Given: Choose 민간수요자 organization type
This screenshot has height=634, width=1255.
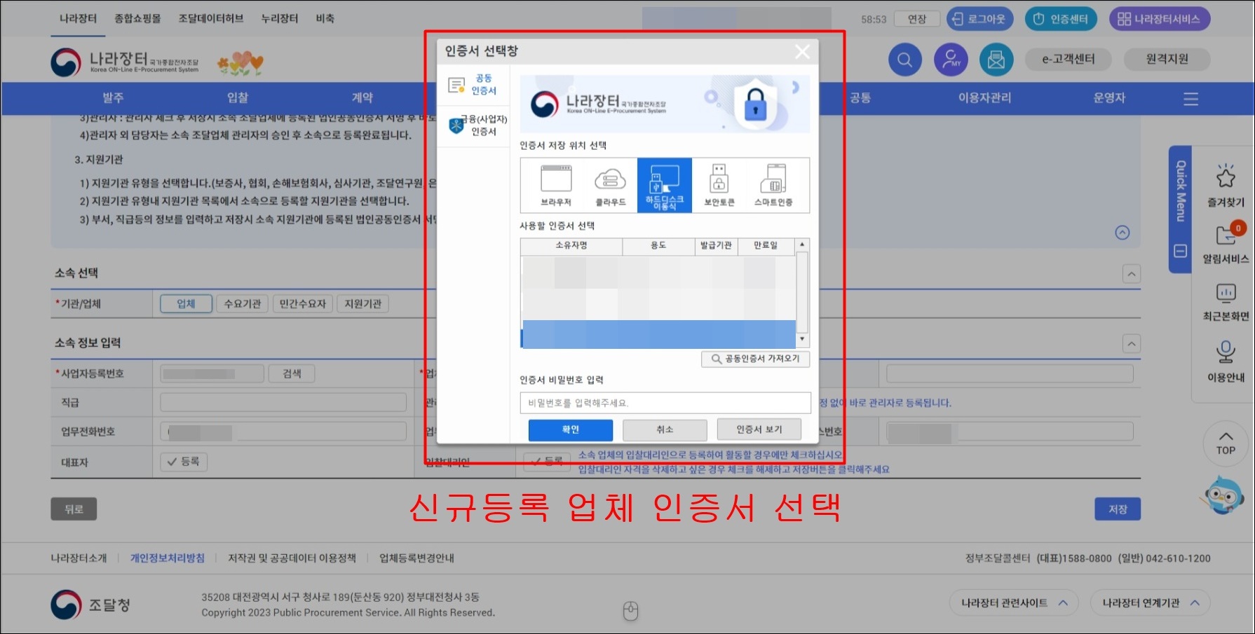Looking at the screenshot, I should click(x=303, y=303).
